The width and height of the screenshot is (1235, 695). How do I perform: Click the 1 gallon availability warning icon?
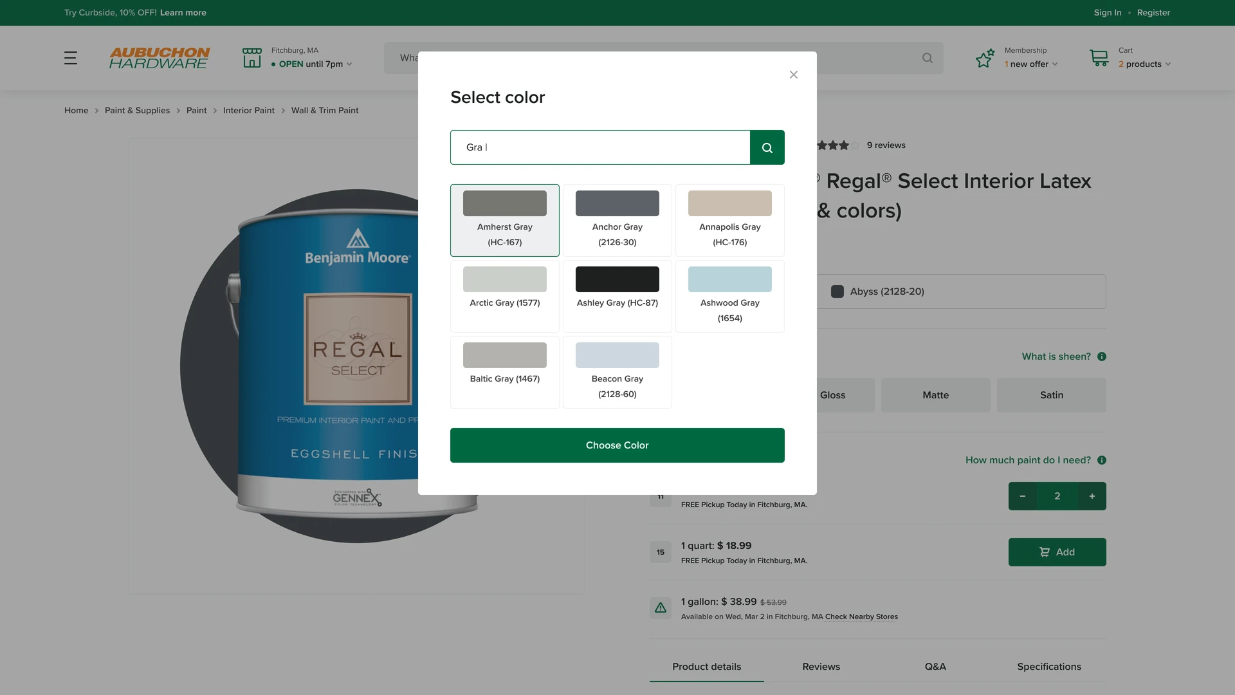(x=661, y=607)
